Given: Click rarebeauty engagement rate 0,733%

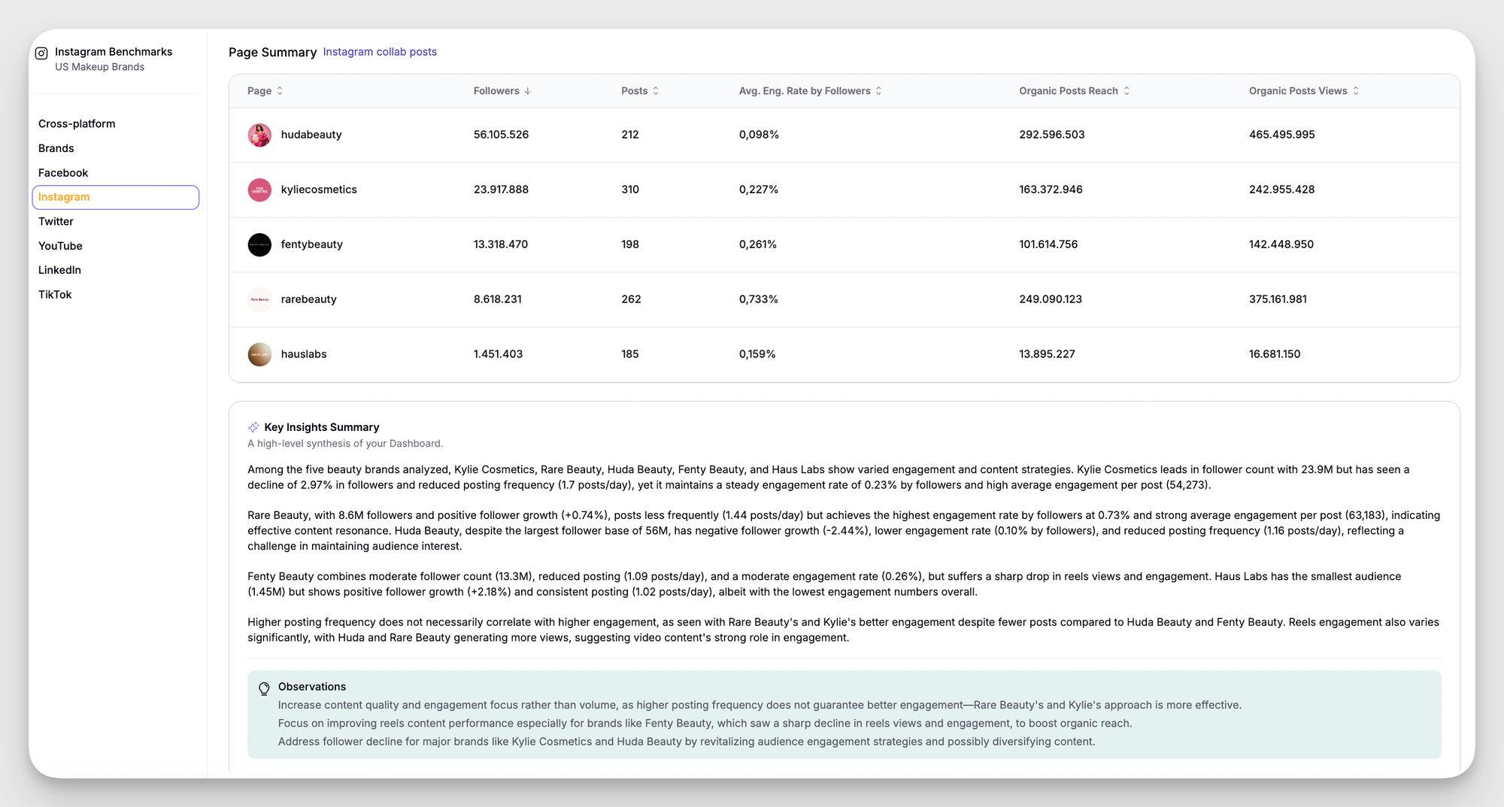Looking at the screenshot, I should coord(758,299).
